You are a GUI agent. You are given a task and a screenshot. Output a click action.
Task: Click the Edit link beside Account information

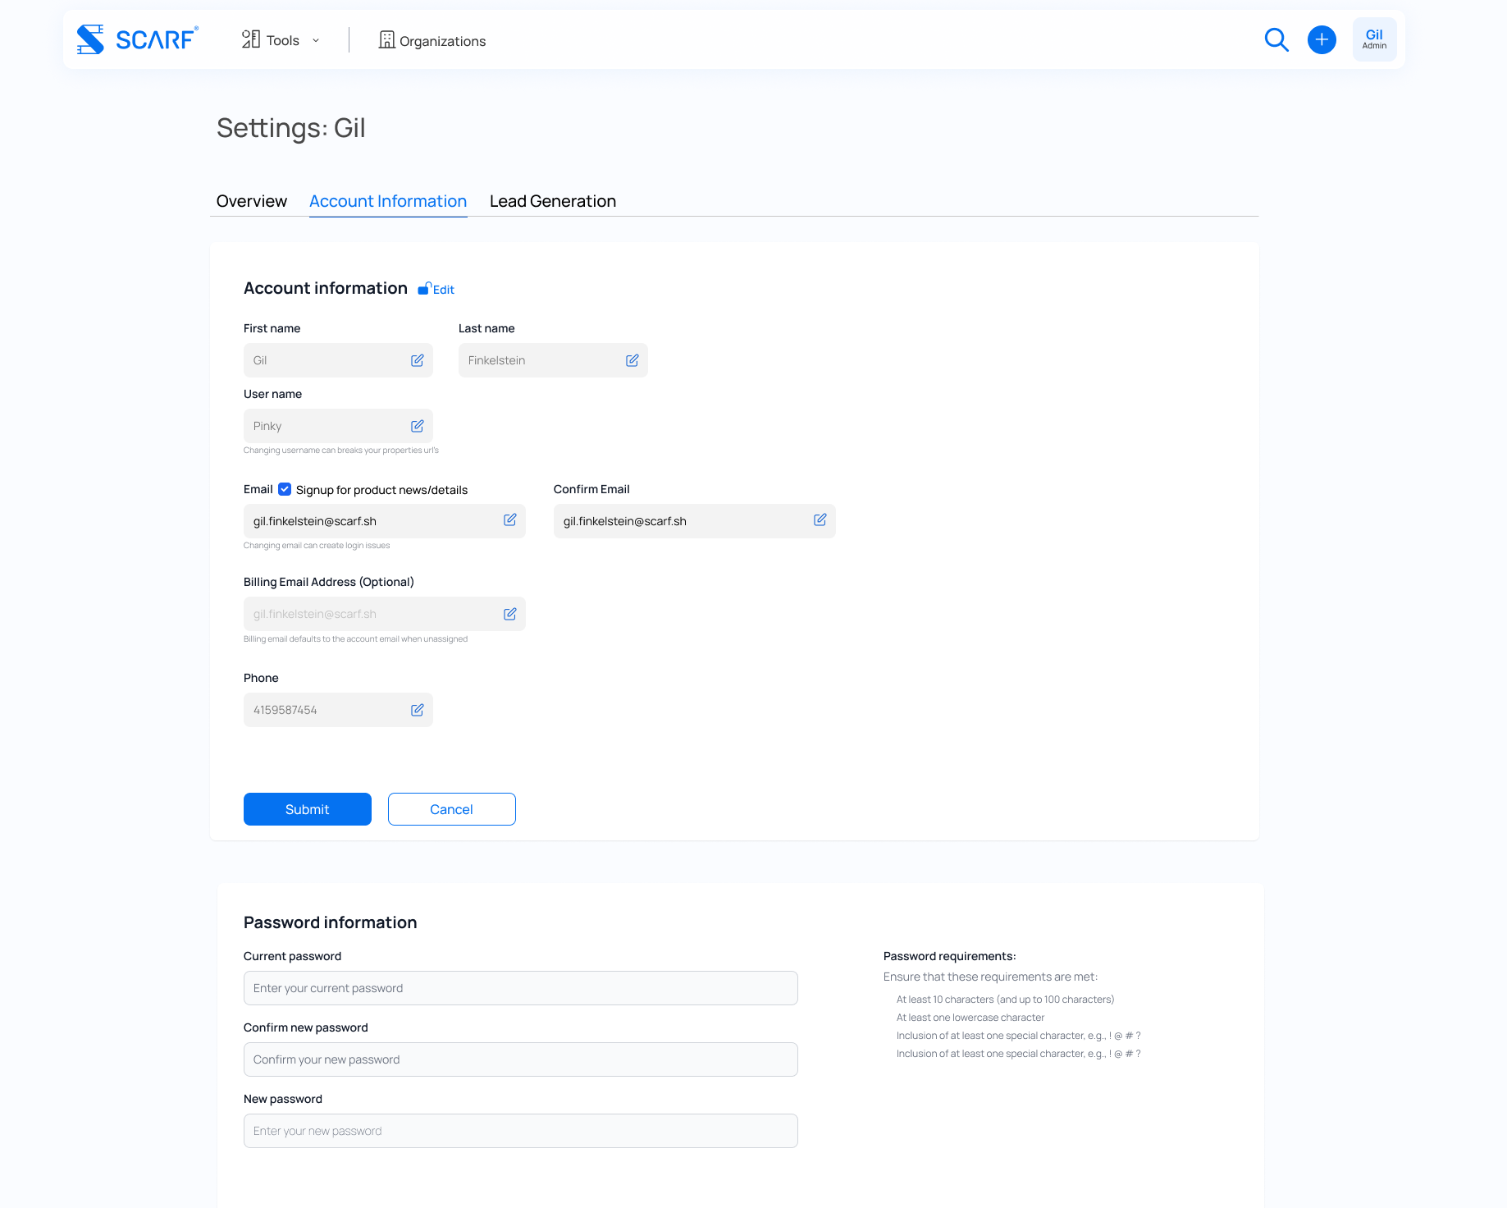click(x=437, y=290)
